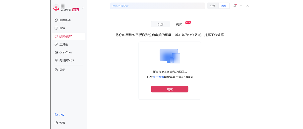Click 超级会员 membership label
This screenshot has width=303, height=129.
66,10
